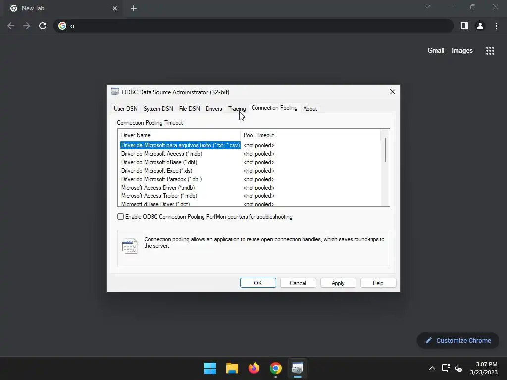The image size is (507, 380).
Task: Open File Explorer from the taskbar
Action: click(232, 368)
